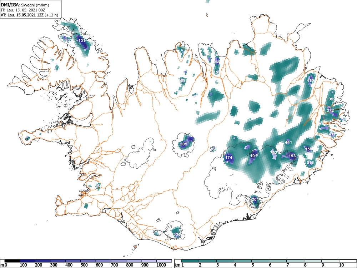Viewport: 357px width, 268px height.
Task: Select the '411' value in the Eastfjords
Action: click(x=332, y=134)
